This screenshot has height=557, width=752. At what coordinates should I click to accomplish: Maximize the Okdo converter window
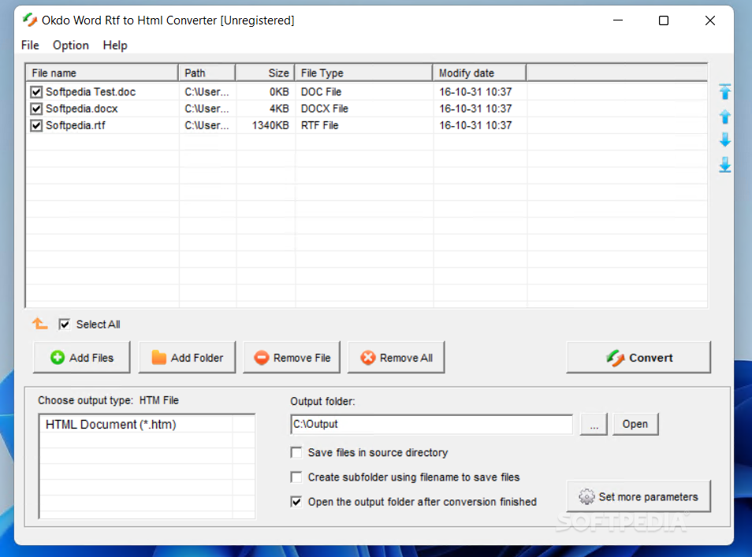click(x=664, y=20)
